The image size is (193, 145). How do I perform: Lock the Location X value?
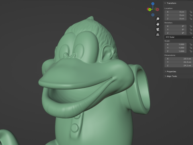click(191, 12)
